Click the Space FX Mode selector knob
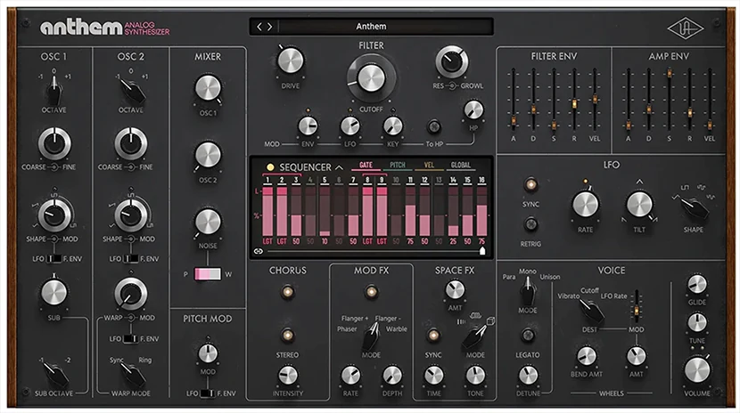Image resolution: width=740 pixels, height=413 pixels. (x=475, y=336)
